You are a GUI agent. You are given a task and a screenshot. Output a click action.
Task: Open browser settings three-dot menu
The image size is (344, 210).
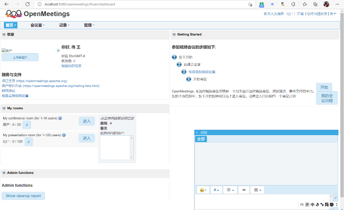(337, 4)
